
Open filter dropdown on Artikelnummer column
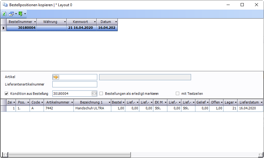(x=71, y=102)
